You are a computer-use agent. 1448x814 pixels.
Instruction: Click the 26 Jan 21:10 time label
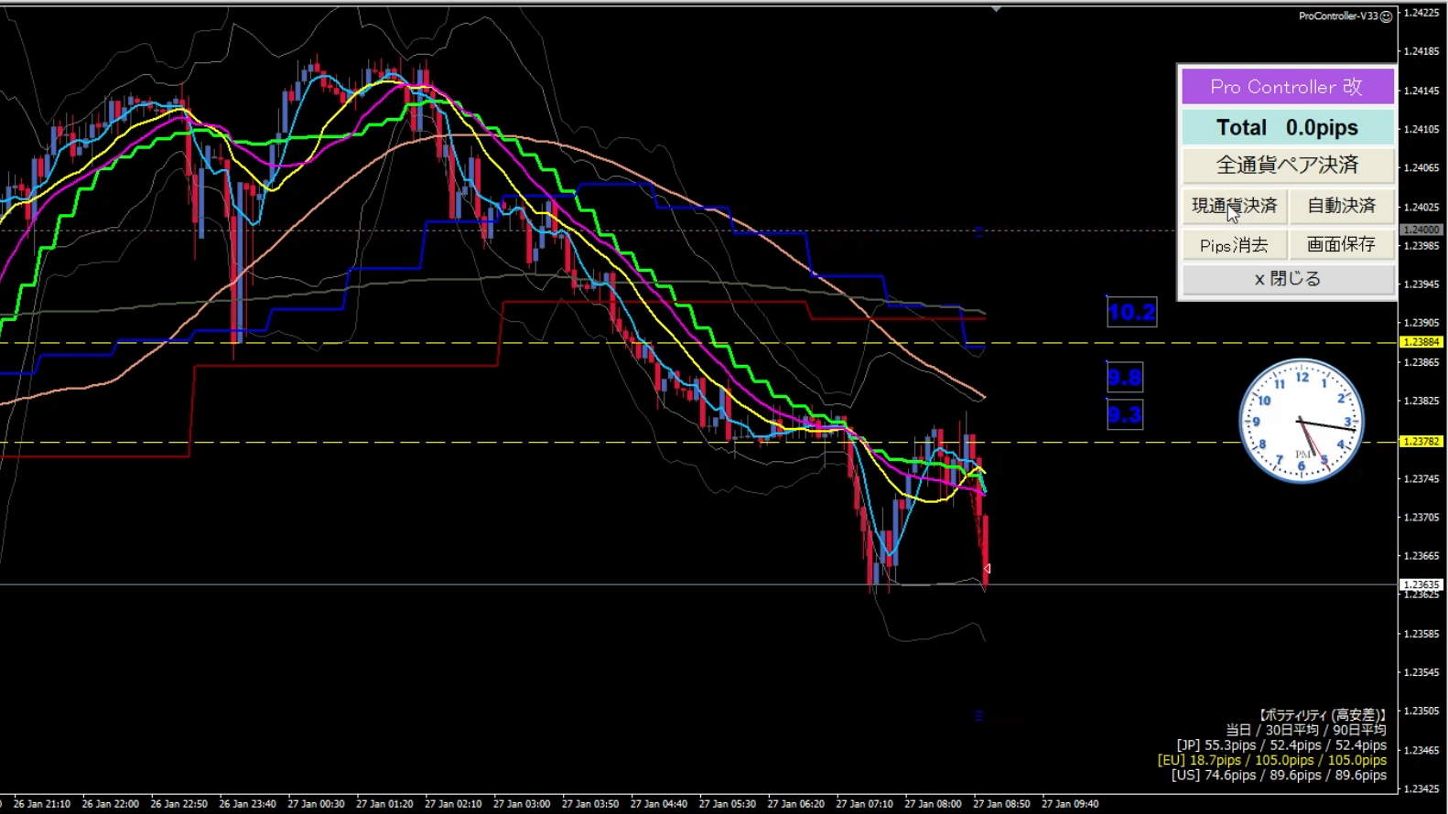point(41,804)
